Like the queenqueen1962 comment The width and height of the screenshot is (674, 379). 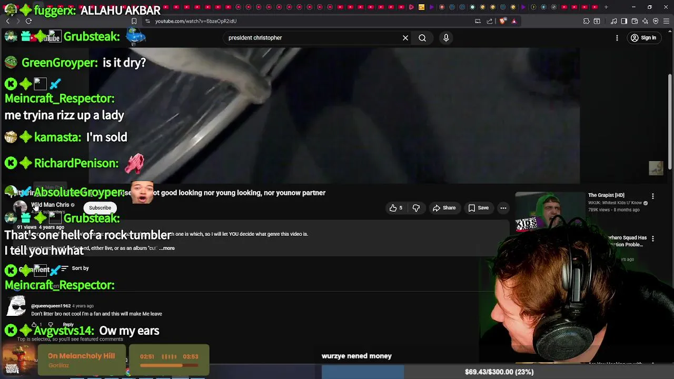point(34,325)
